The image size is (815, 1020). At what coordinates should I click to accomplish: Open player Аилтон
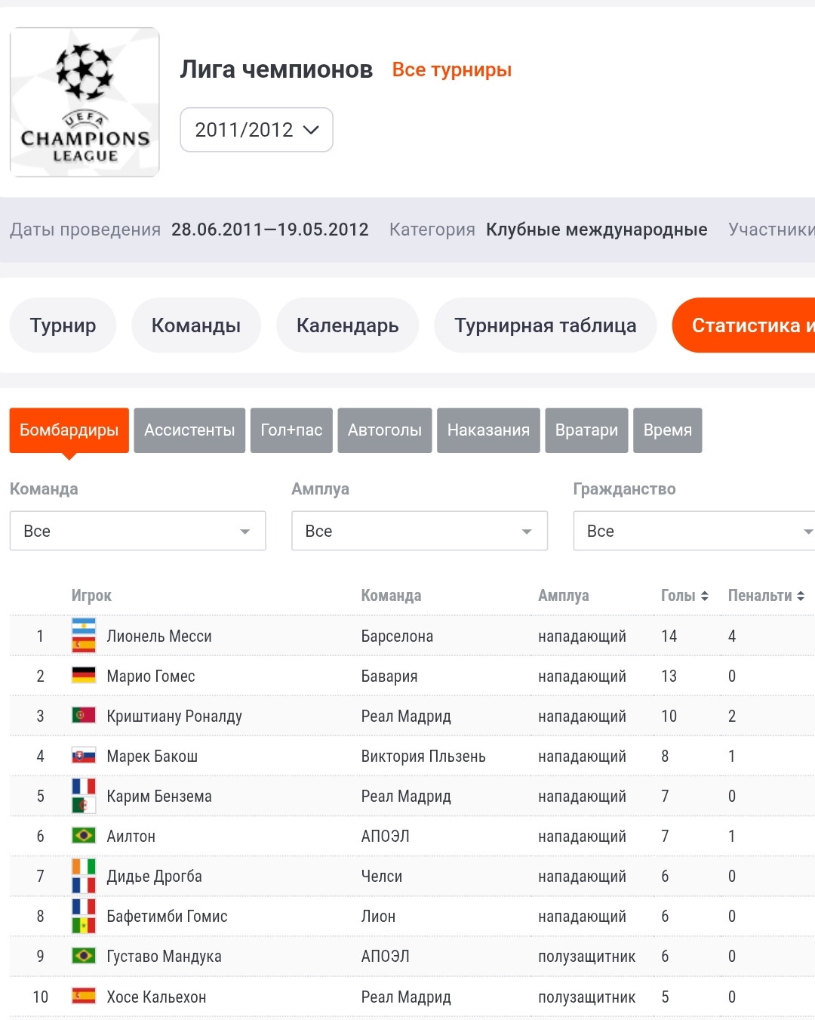coord(131,837)
